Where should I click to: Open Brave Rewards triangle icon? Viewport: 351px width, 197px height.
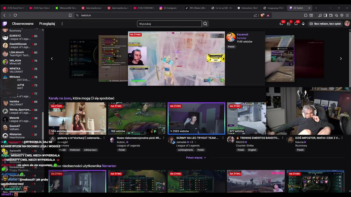pos(268,15)
